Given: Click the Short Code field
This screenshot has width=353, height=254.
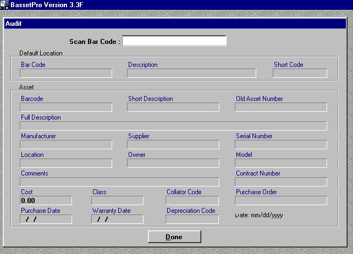Looking at the screenshot, I should 300,73.
